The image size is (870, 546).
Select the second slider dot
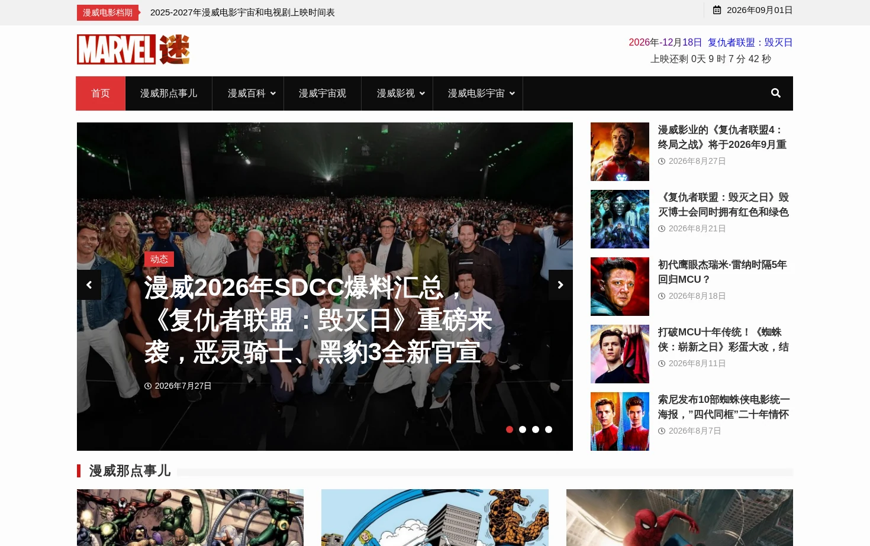(x=523, y=429)
